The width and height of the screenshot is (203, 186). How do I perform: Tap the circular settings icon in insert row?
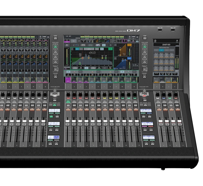pyautogui.click(x=110, y=45)
